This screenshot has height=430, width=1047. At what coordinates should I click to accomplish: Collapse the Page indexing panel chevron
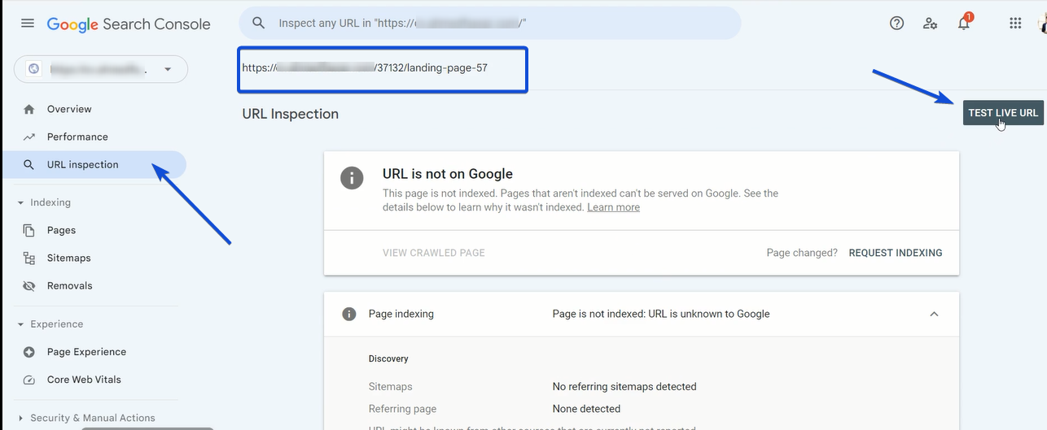point(934,314)
